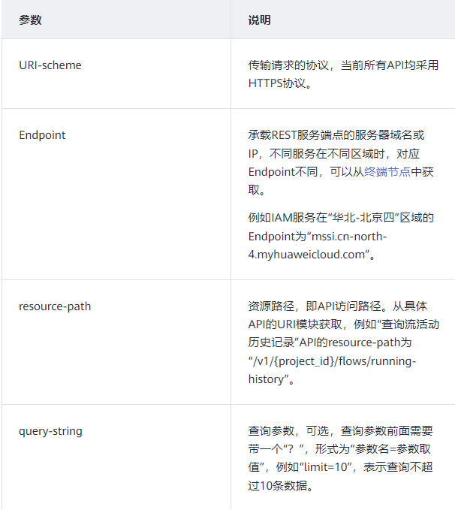The width and height of the screenshot is (455, 510).
Task: Open the 终端节点 hyperlink
Action: [x=387, y=172]
